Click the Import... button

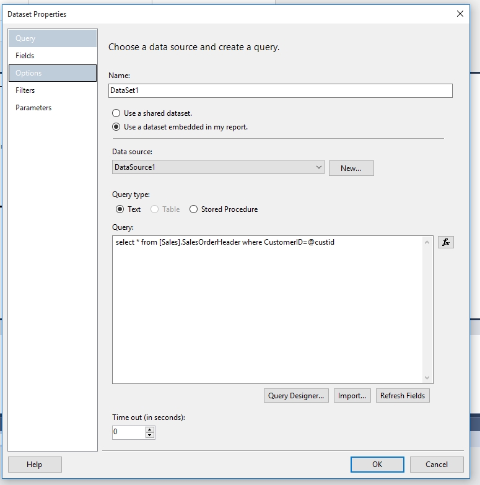click(x=352, y=396)
